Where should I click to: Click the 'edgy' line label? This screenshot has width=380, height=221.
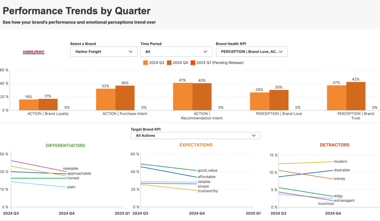pyautogui.click(x=338, y=196)
